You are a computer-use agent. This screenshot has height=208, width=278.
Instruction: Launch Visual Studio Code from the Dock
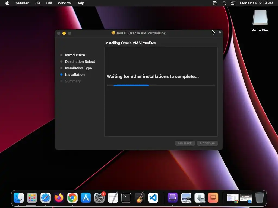pyautogui.click(x=153, y=198)
